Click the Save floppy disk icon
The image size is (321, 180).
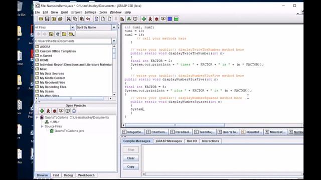[x=47, y=19]
